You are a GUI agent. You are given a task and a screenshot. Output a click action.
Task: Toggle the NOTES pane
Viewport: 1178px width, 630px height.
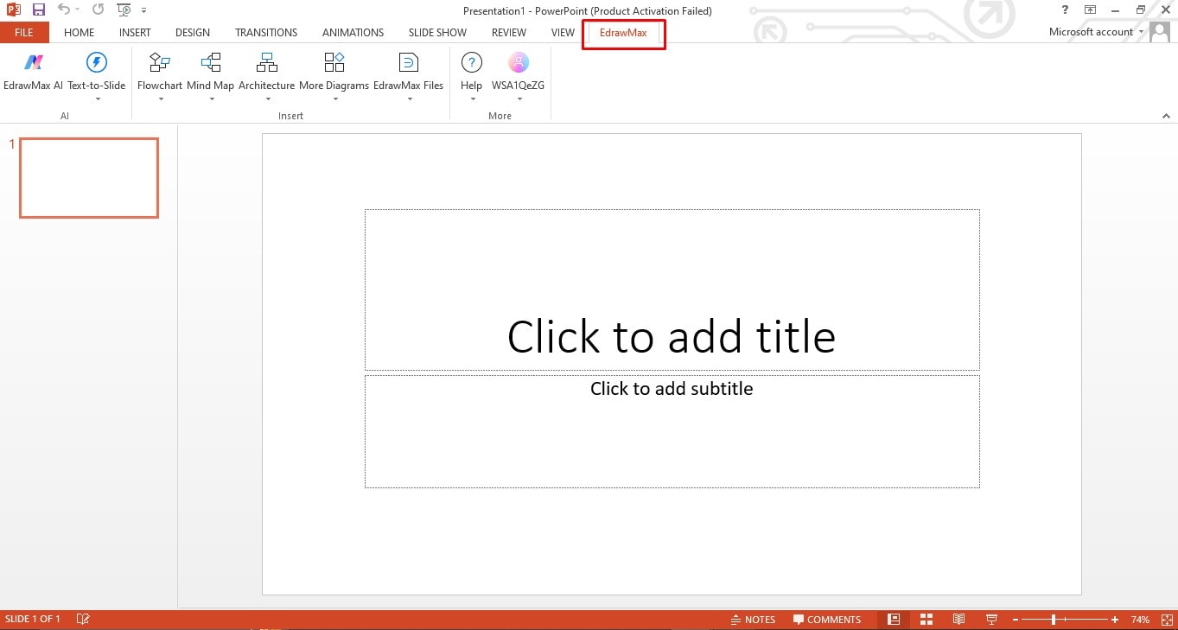point(753,620)
